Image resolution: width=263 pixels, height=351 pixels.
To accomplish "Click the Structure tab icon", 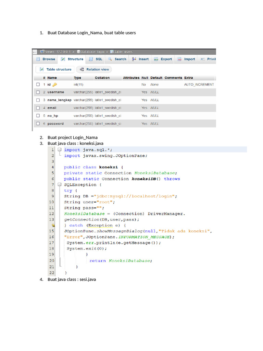I will click(63, 59).
